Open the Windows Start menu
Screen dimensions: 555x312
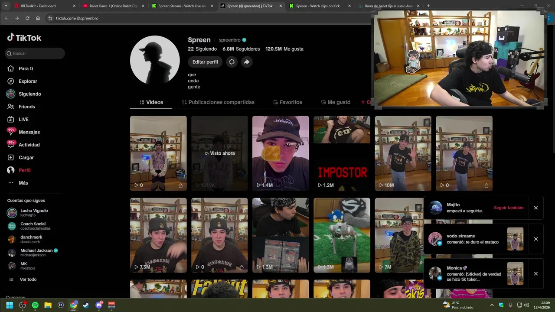10,305
